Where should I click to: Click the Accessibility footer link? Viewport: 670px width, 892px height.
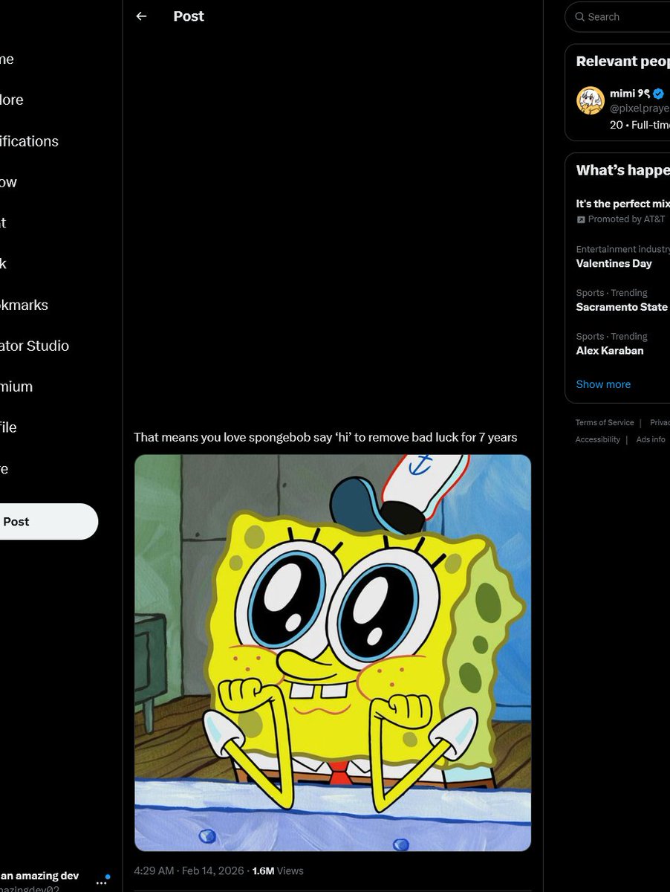[x=597, y=439]
